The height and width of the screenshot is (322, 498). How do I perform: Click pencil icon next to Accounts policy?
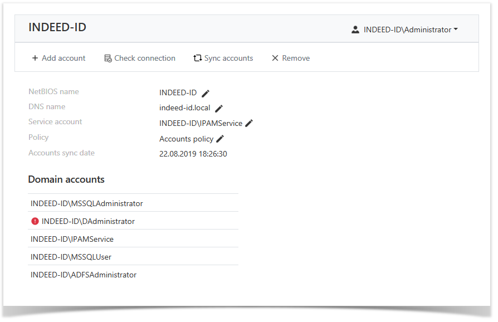[x=220, y=139]
